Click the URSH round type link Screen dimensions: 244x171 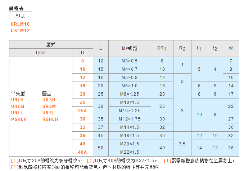[49, 100]
